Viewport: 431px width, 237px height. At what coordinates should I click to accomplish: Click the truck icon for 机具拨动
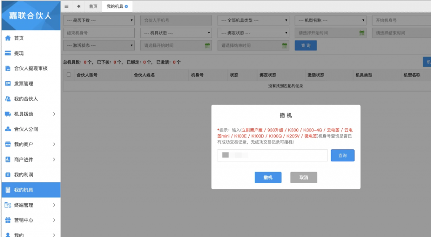(x=8, y=114)
